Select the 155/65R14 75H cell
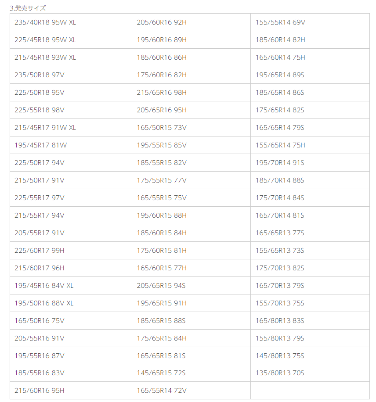376x402 pixels. click(x=281, y=145)
